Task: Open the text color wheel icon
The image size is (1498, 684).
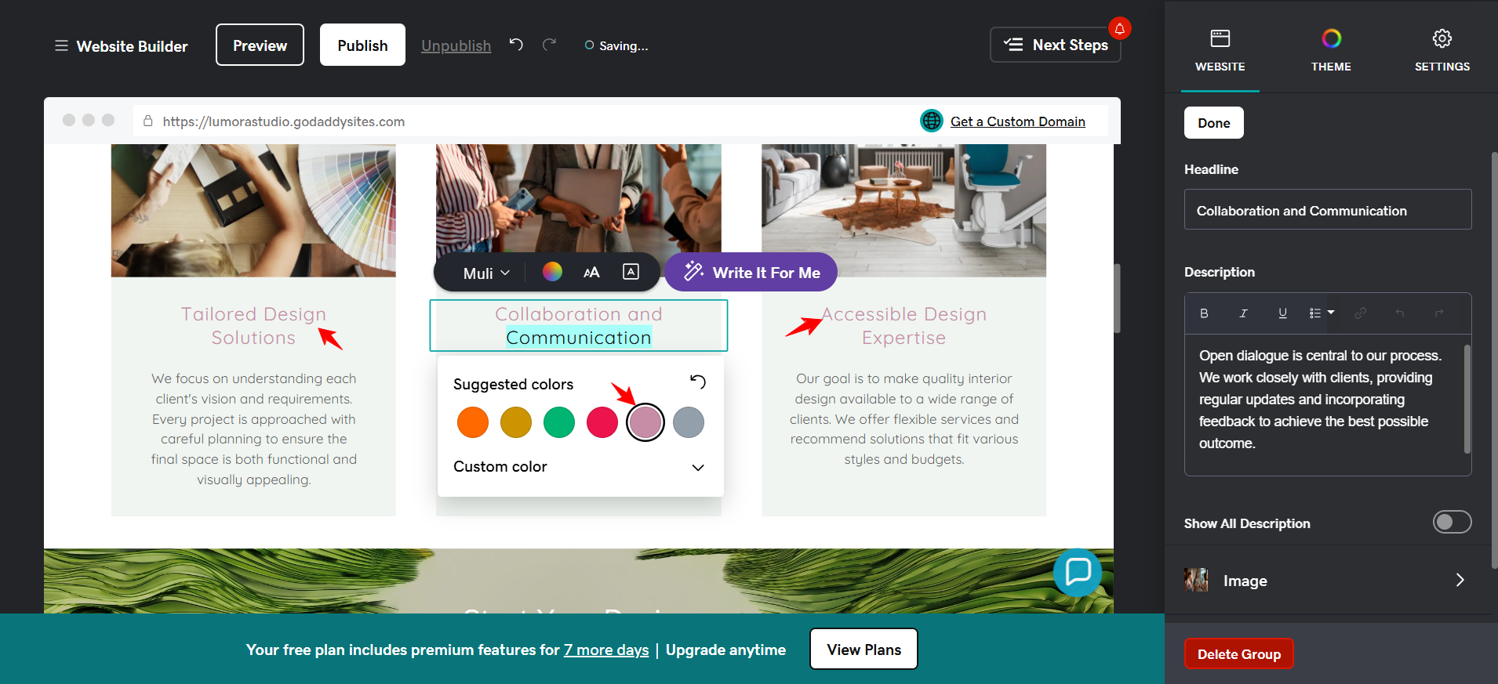Action: (552, 272)
